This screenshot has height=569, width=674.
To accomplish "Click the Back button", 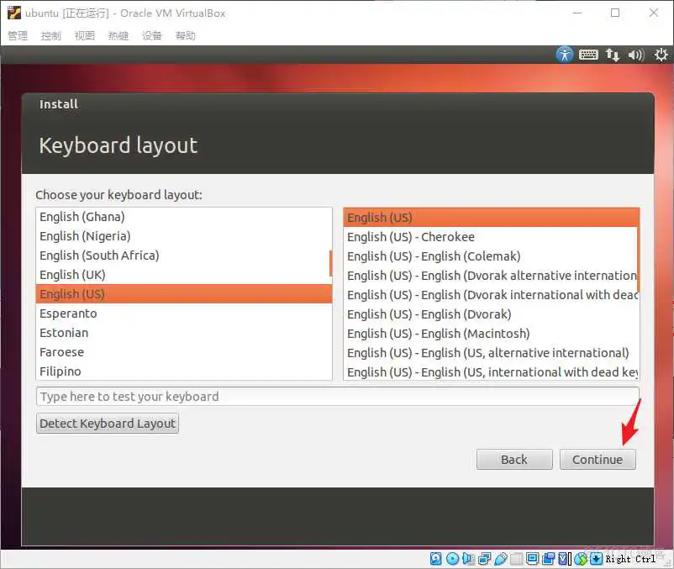I will click(513, 460).
